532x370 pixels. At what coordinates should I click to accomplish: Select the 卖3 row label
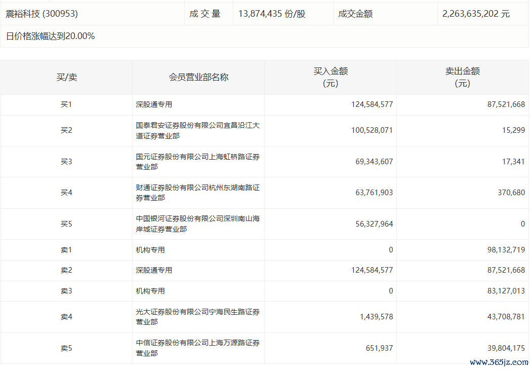click(66, 291)
